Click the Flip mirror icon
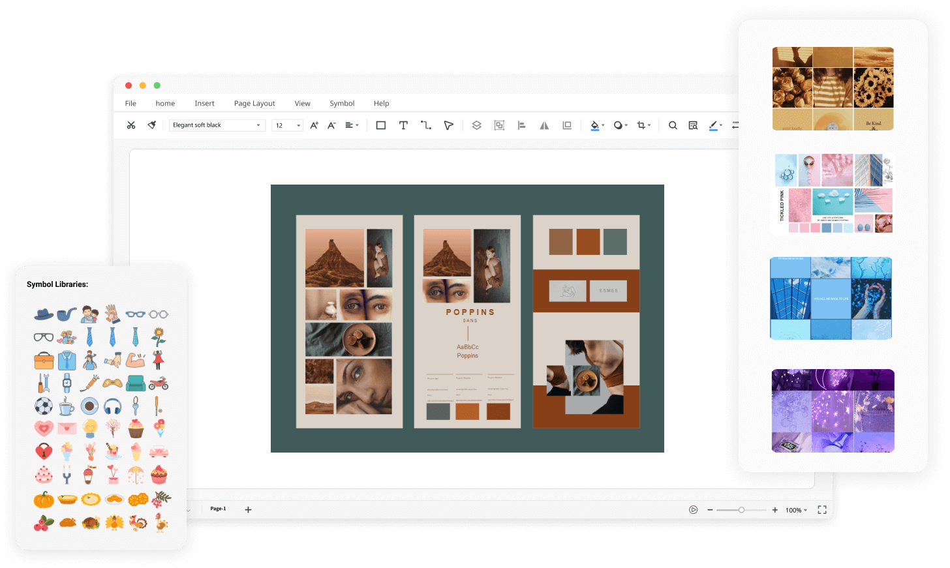 (x=544, y=125)
